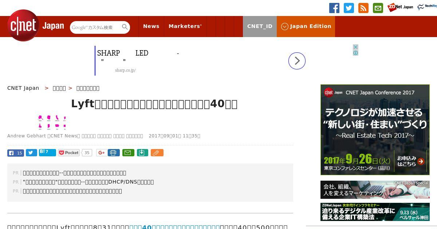Click the conference banner arrow button
The height and width of the screenshot is (229, 437).
[421, 161]
